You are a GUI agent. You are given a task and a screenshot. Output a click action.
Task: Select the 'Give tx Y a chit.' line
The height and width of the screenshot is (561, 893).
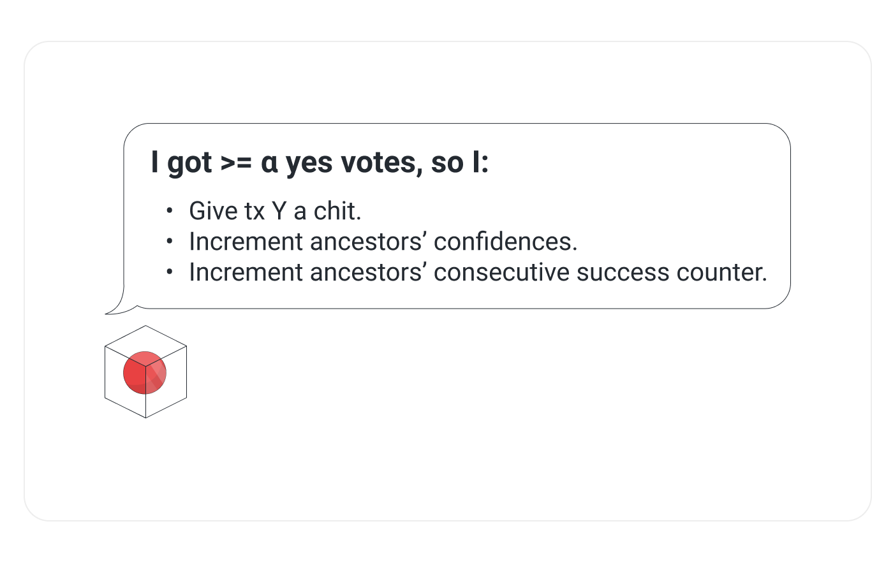(275, 211)
